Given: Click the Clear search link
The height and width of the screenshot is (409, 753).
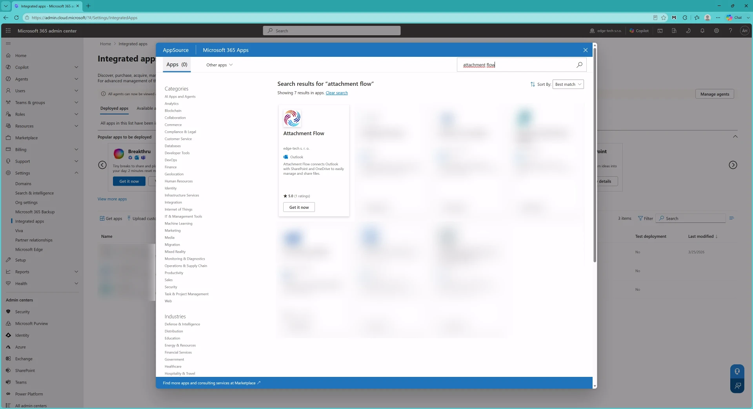Looking at the screenshot, I should point(336,93).
